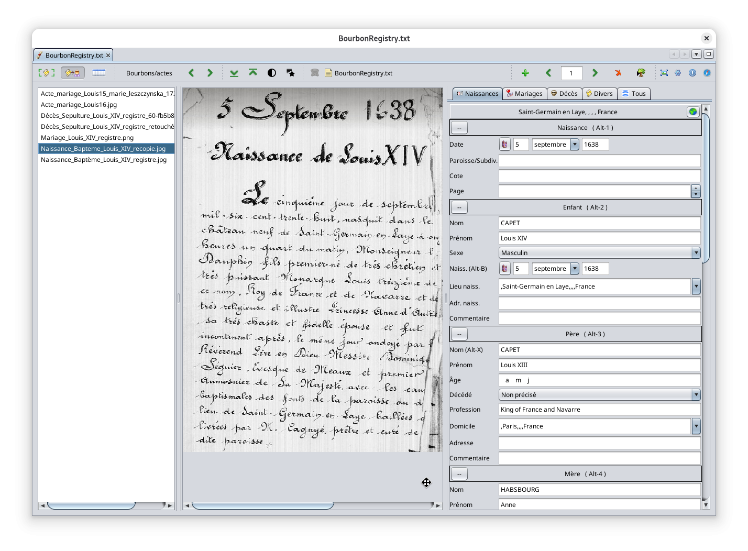Collapse the Enfant (Alt-2) section
The image size is (748, 551).
459,207
